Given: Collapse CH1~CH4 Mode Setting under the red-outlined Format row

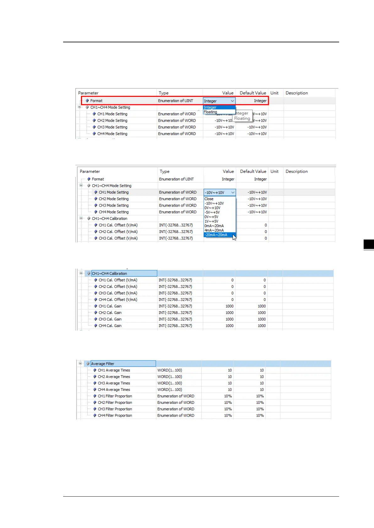Looking at the screenshot, I should click(79, 107).
